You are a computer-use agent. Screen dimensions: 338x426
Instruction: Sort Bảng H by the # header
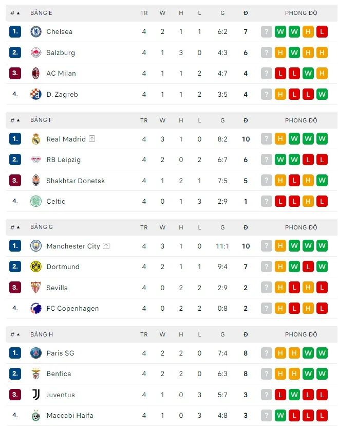click(x=15, y=334)
